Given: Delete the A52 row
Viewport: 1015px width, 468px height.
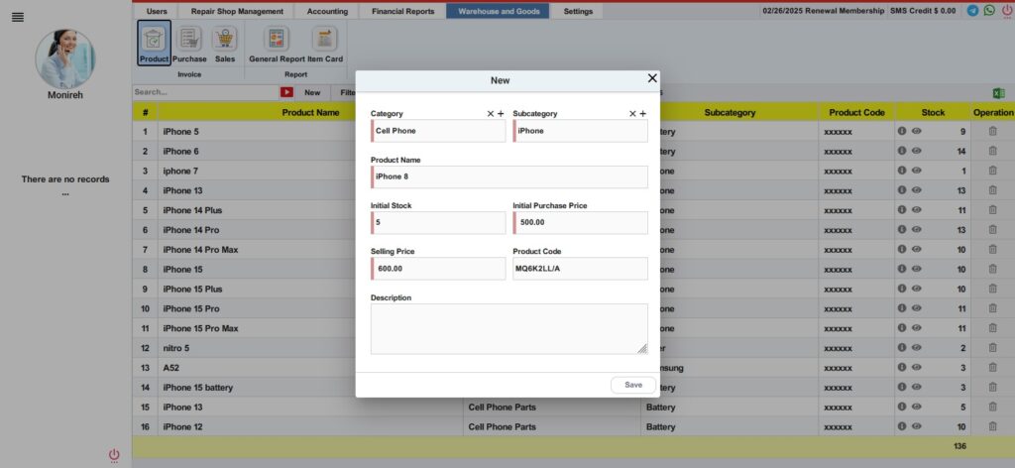Looking at the screenshot, I should pos(992,368).
